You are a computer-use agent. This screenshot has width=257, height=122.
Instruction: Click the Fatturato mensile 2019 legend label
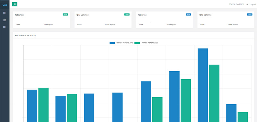124,43
